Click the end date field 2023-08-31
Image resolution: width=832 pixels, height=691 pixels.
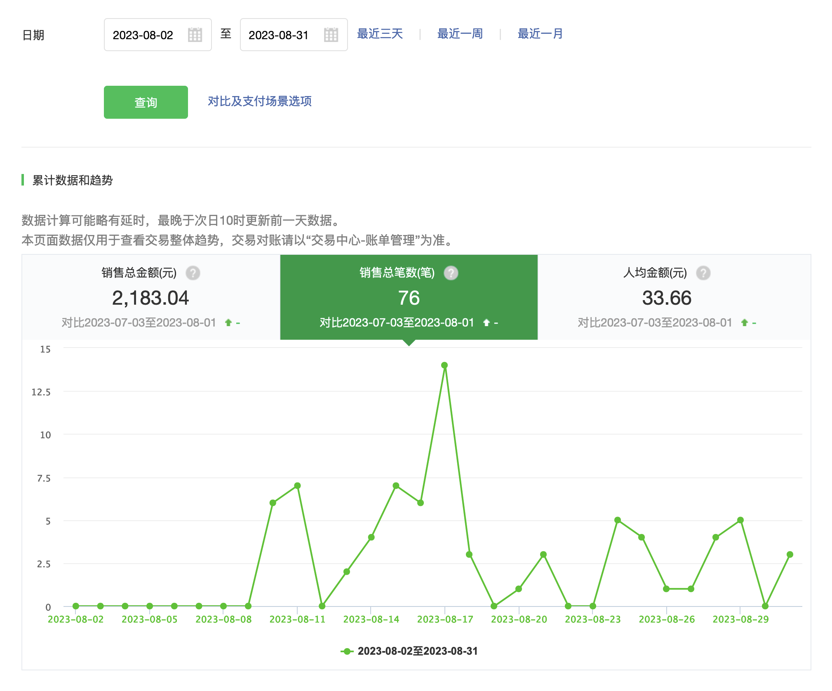279,35
